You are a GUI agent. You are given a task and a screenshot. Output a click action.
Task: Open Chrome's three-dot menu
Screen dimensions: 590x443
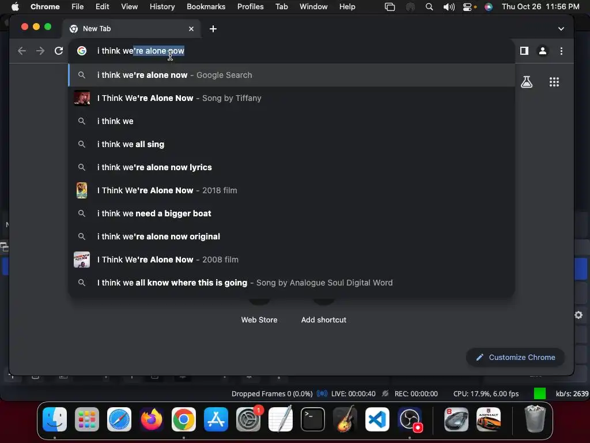tap(561, 51)
